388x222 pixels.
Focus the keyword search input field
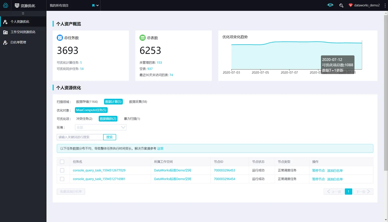[80, 137]
